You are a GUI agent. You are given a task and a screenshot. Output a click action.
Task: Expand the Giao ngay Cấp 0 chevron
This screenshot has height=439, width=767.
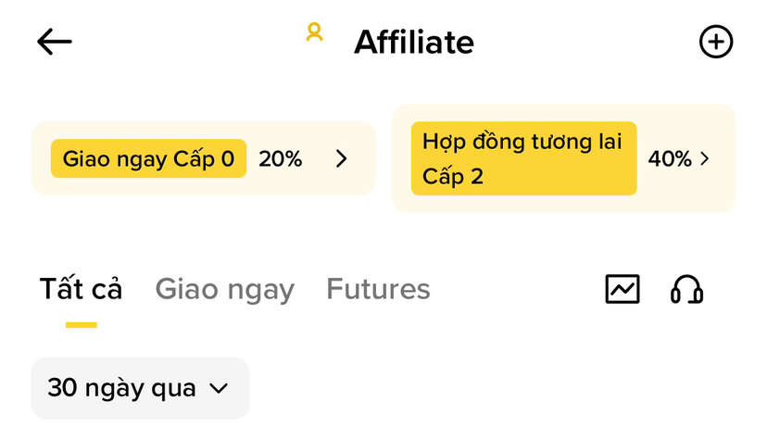[341, 159]
